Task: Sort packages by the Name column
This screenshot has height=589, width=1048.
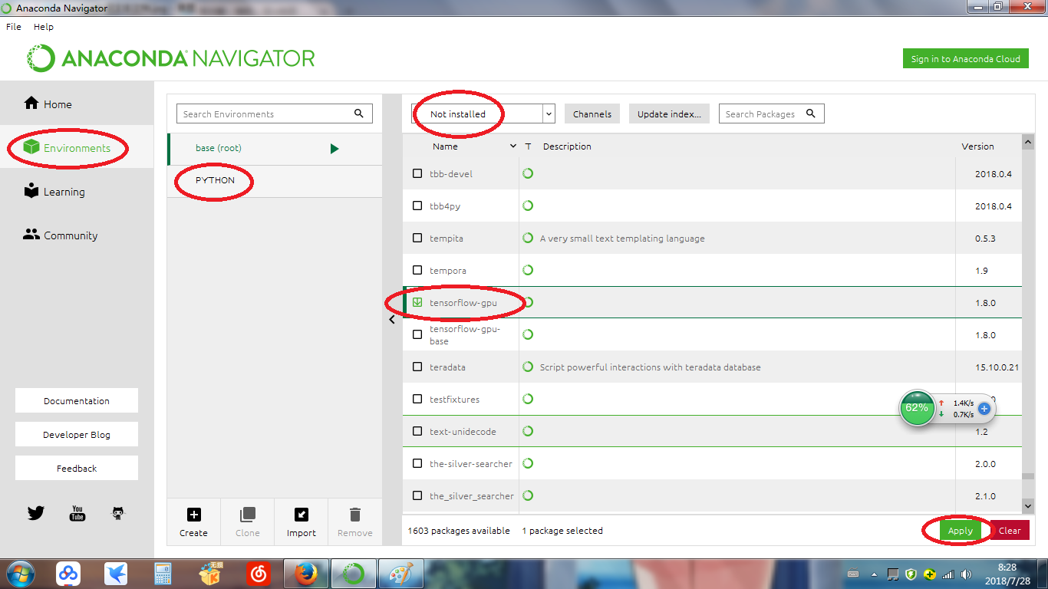Action: 445,146
